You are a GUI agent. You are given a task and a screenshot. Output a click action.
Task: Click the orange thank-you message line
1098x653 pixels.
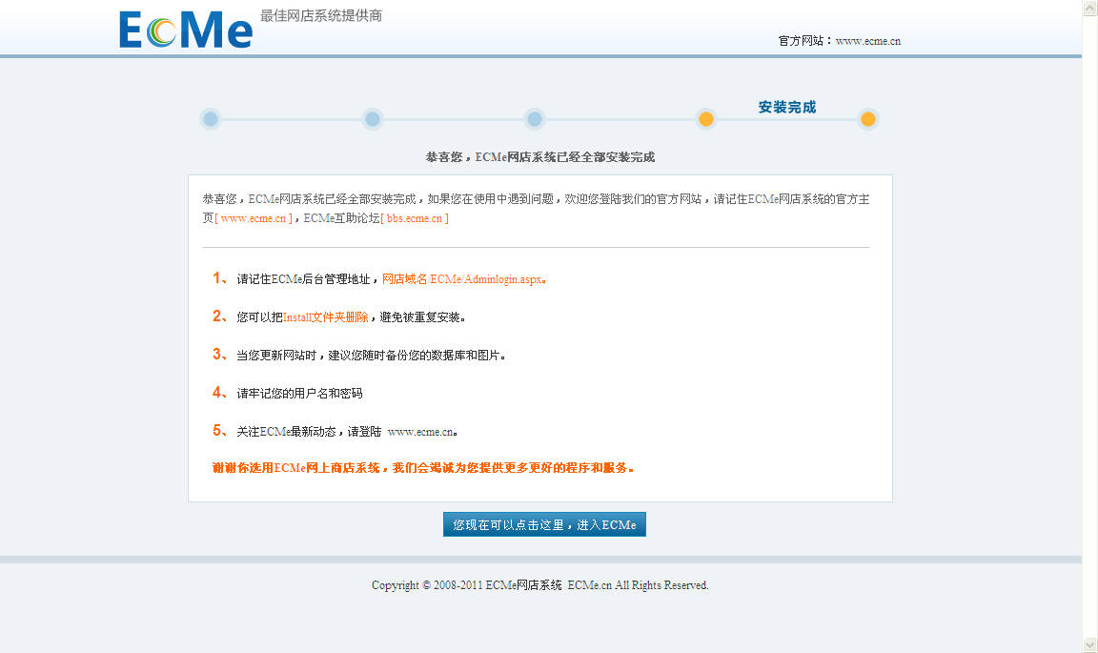(x=423, y=467)
